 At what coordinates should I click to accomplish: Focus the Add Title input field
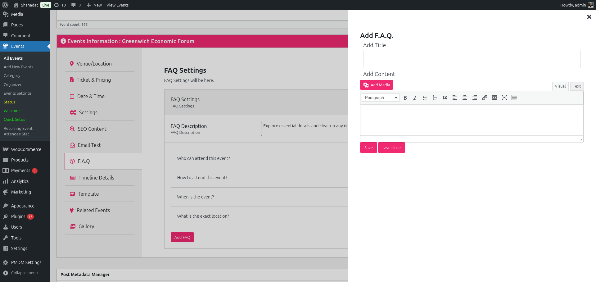472,59
